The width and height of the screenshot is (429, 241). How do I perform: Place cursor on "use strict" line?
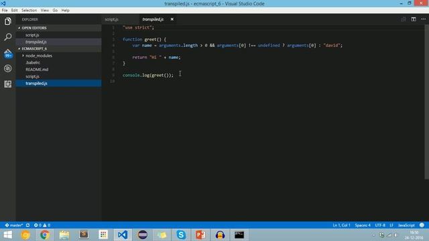coord(139,27)
